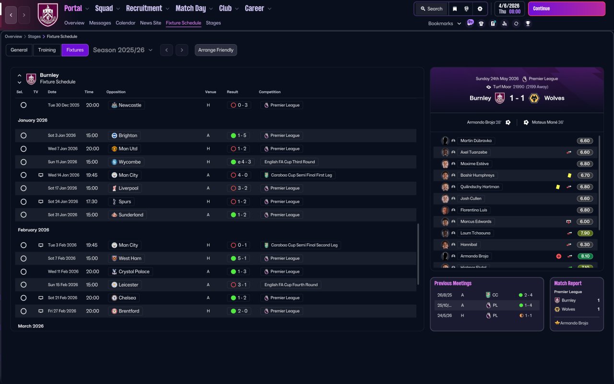Click the Arrange Friendly button
The height and width of the screenshot is (384, 614).
pos(216,50)
